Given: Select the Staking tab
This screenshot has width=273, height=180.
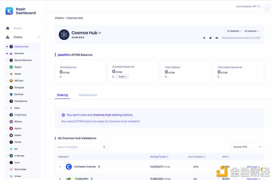Looking at the screenshot, I should 62,95.
